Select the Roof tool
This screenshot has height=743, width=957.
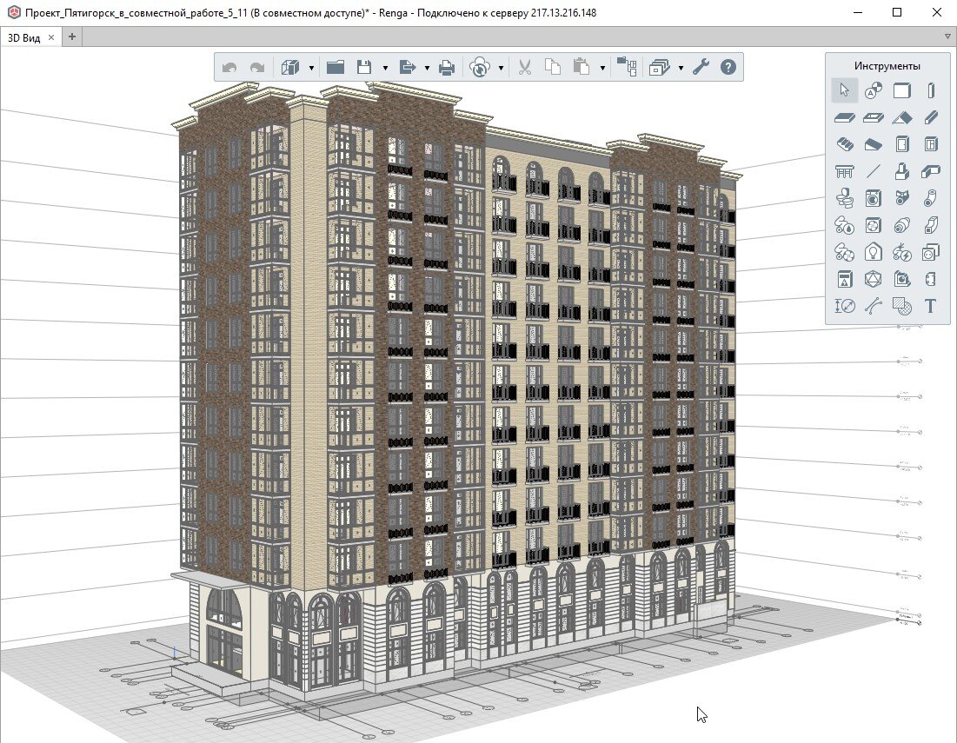pyautogui.click(x=901, y=117)
